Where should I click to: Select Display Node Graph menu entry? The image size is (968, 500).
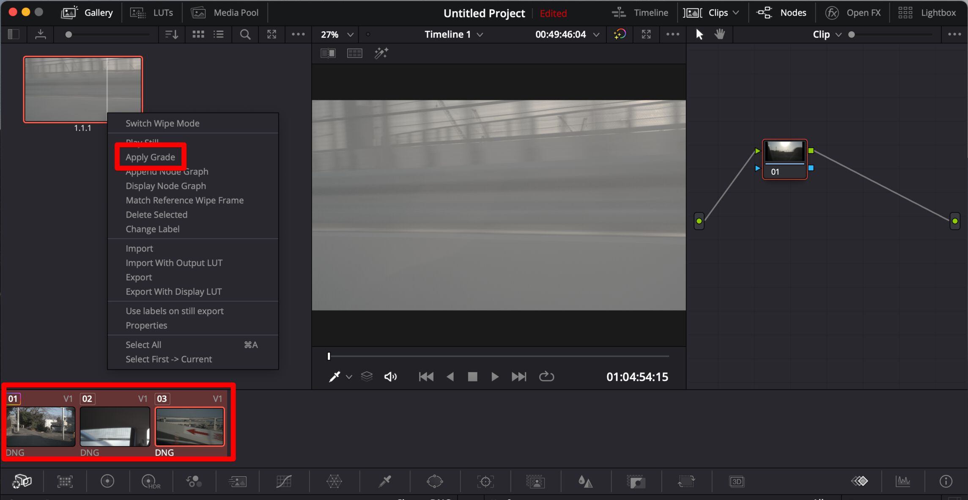166,186
